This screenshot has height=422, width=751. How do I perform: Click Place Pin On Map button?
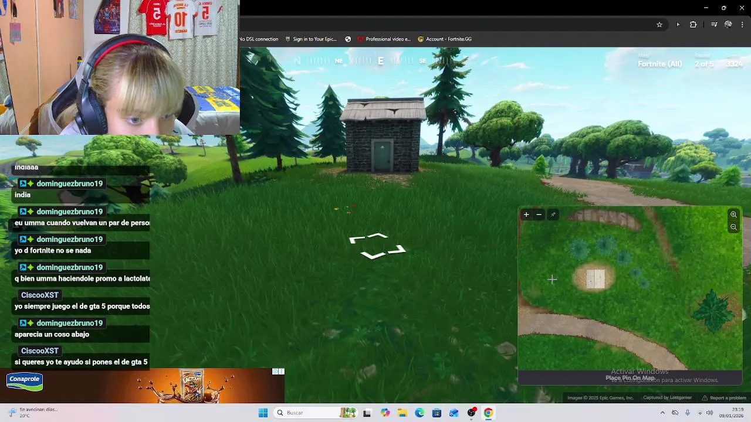coord(630,378)
